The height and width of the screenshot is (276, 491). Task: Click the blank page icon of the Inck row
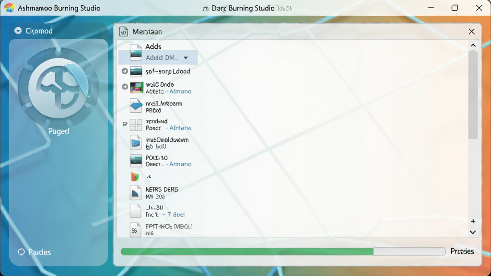click(x=136, y=211)
